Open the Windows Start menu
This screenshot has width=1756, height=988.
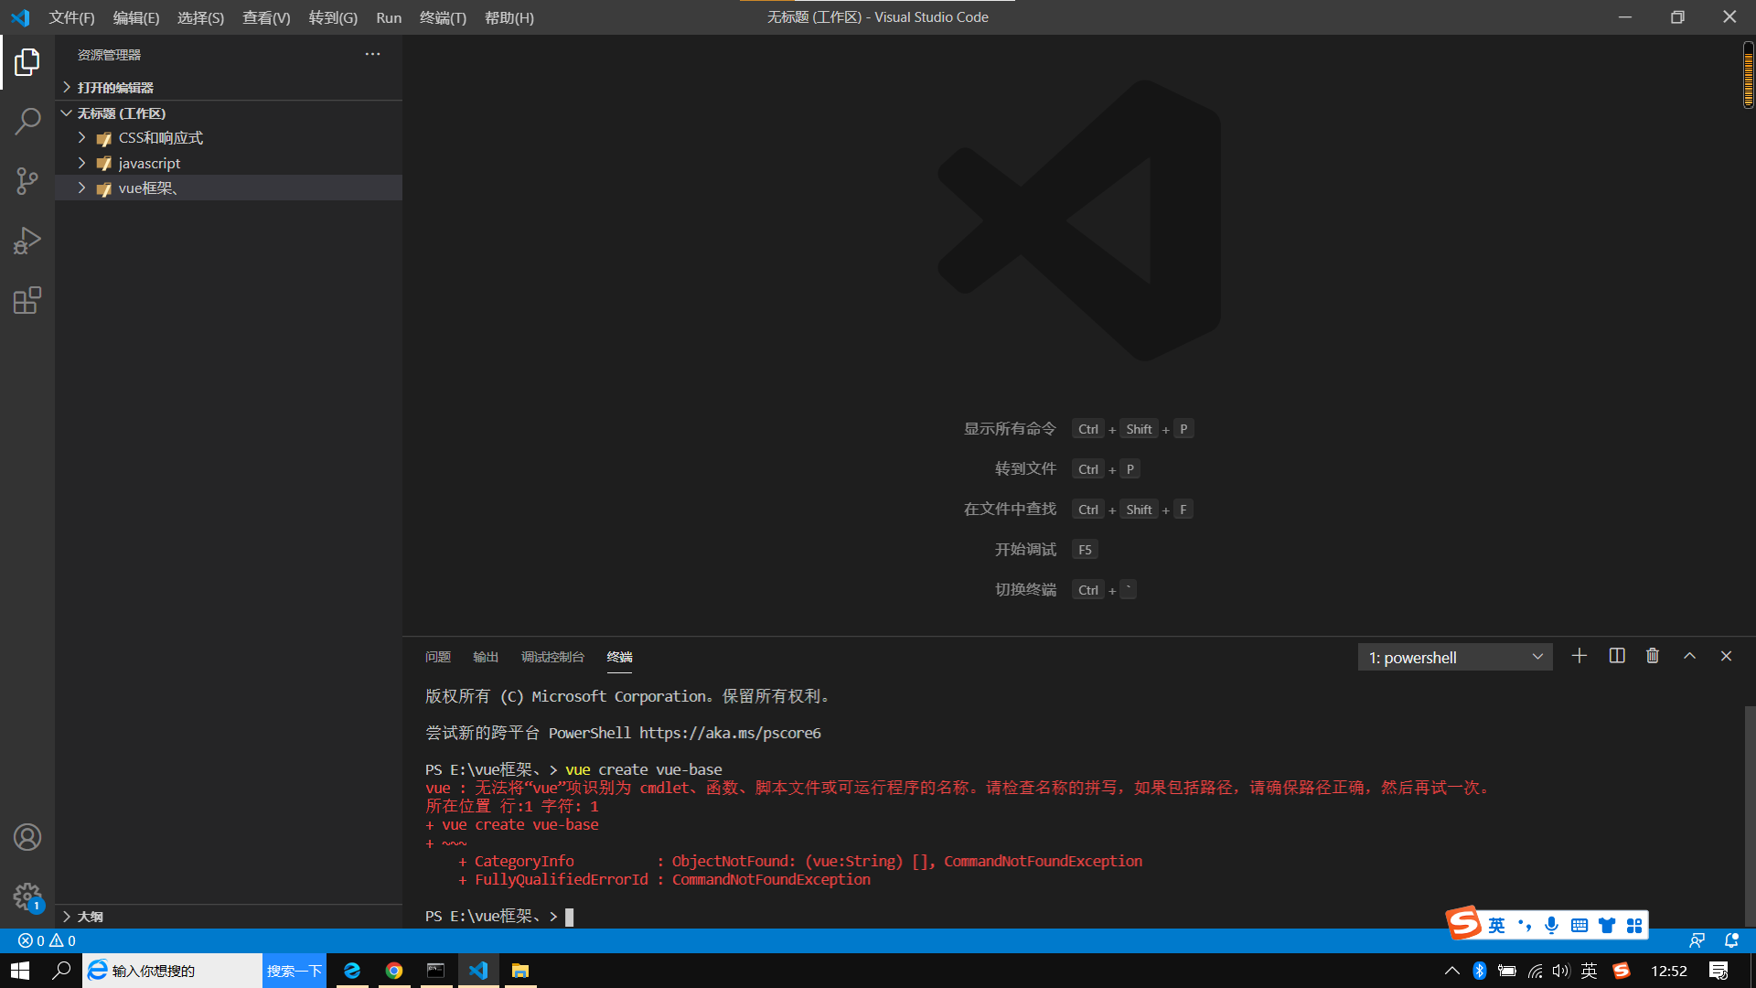point(20,971)
